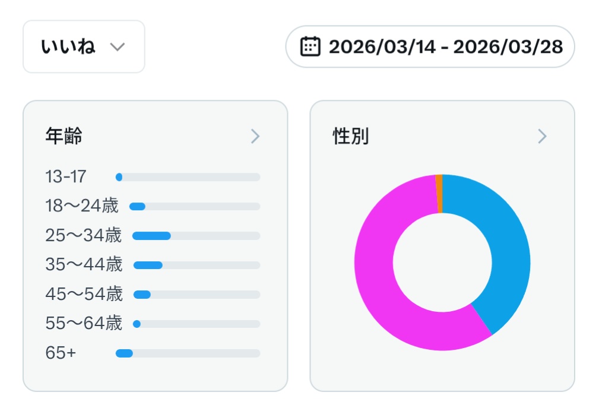The image size is (596, 411).
Task: Click the calendar icon in date range
Action: point(310,47)
